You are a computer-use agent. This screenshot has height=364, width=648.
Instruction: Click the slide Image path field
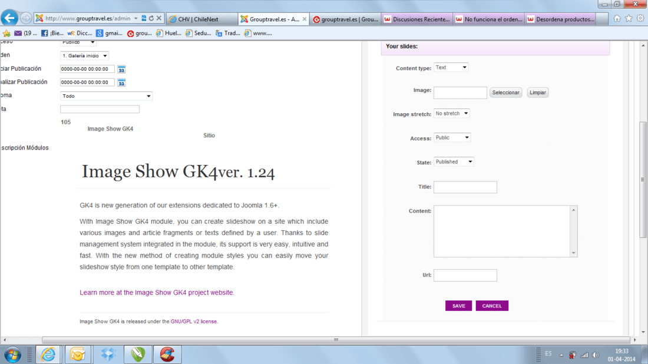(x=460, y=92)
